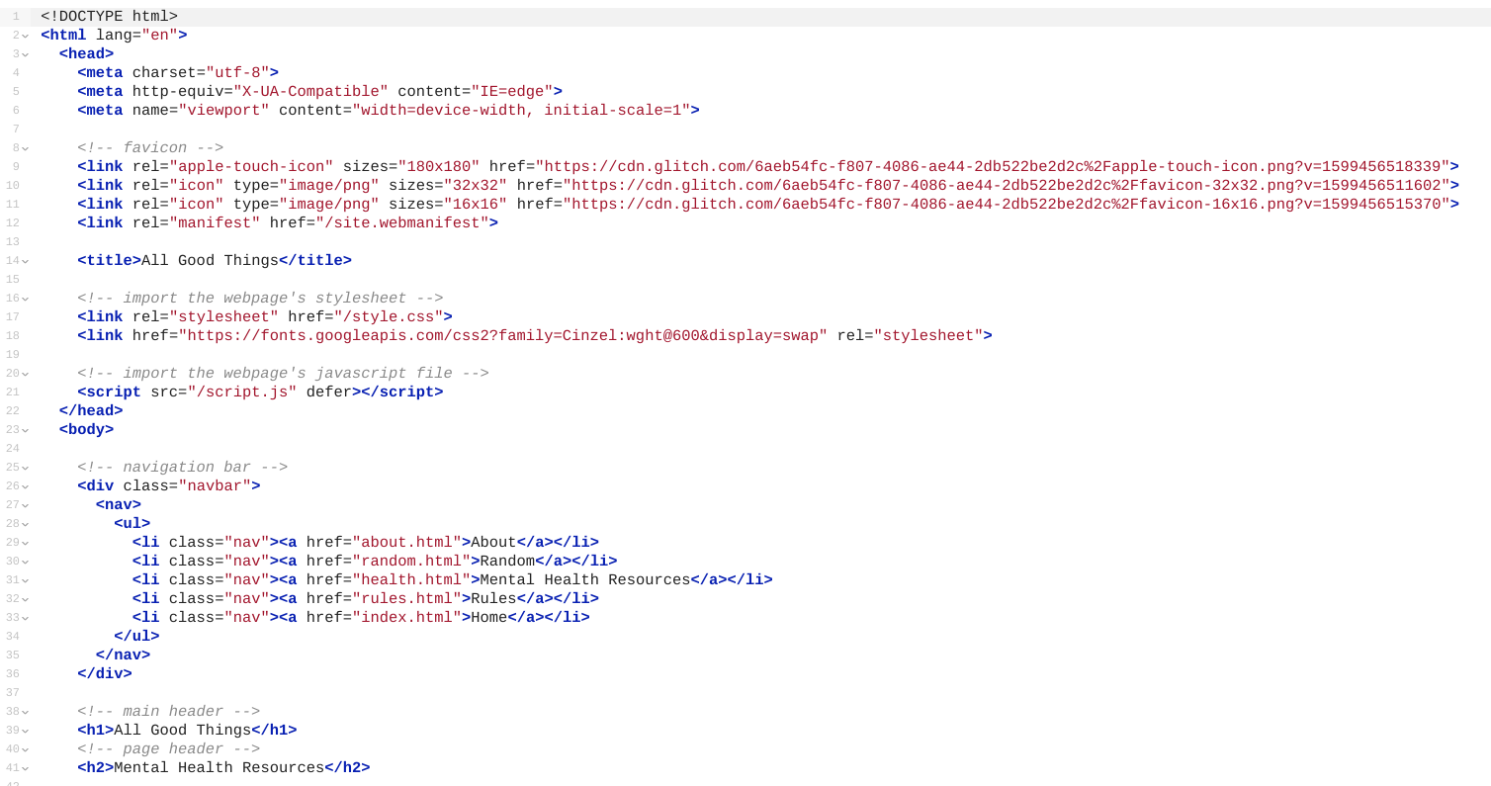Toggle fold arrow beside favicon comment
The image size is (1491, 786).
click(26, 148)
